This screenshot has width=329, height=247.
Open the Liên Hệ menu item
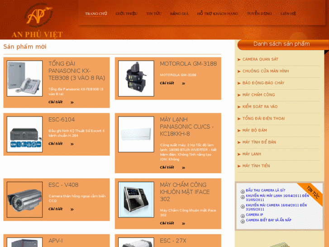pyautogui.click(x=288, y=14)
